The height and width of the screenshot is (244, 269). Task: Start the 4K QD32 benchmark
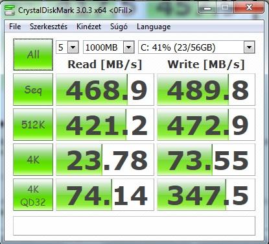(x=33, y=195)
